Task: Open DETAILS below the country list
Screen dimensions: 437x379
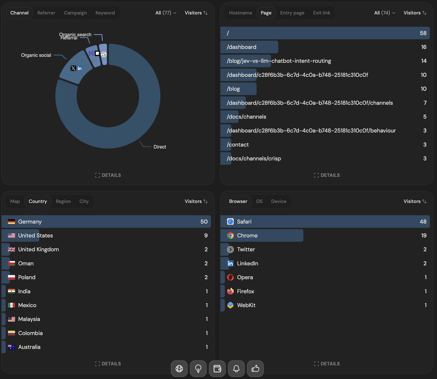Action: pyautogui.click(x=108, y=363)
